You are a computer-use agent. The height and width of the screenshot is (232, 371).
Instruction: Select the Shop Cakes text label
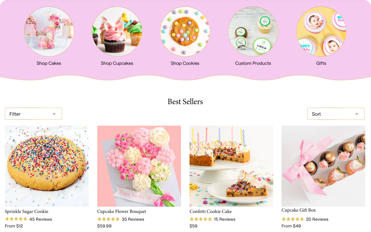tap(49, 63)
